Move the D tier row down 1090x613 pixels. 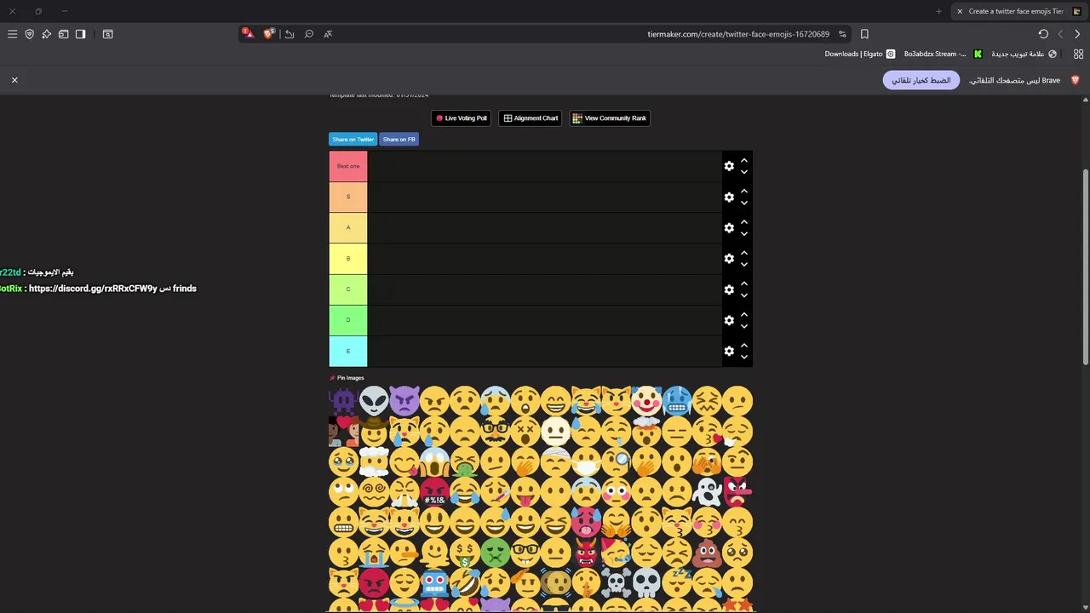tap(743, 326)
